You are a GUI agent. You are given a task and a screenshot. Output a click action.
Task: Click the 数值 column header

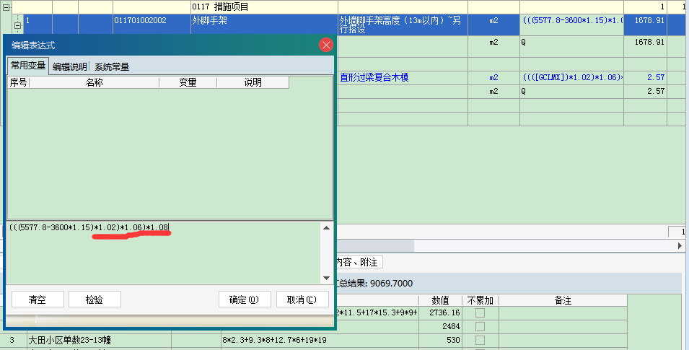click(440, 300)
